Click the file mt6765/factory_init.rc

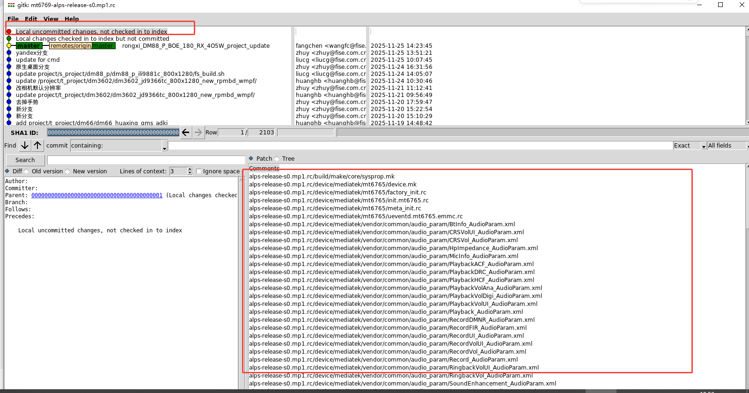pyautogui.click(x=338, y=193)
